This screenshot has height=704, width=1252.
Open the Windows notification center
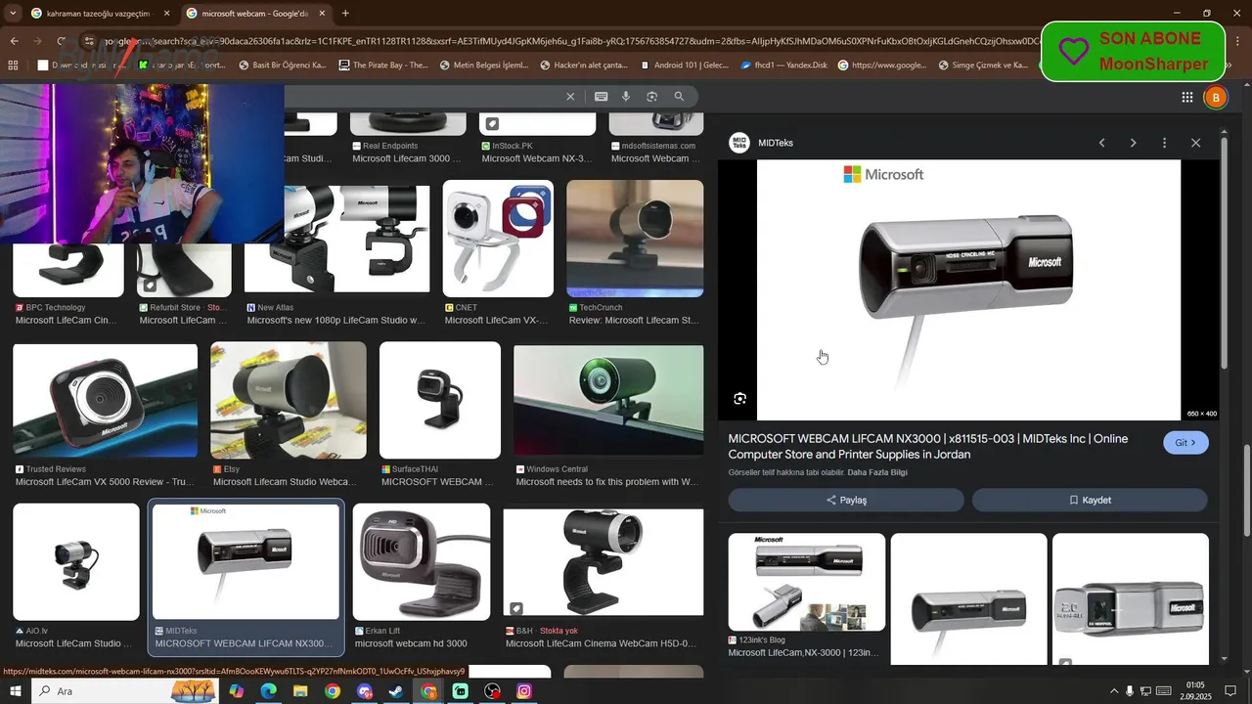1230,691
